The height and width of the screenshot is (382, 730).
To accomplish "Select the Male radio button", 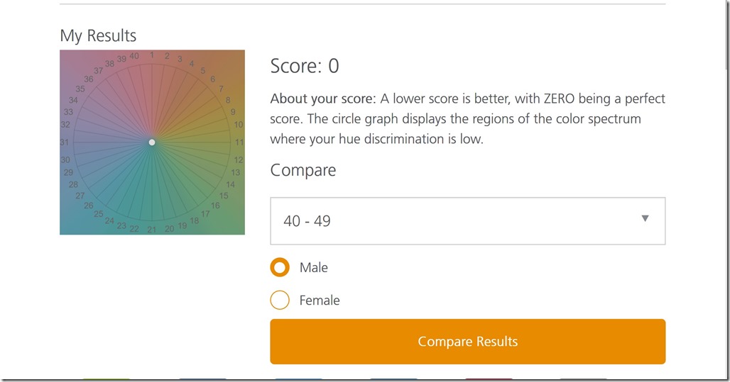I will [280, 268].
